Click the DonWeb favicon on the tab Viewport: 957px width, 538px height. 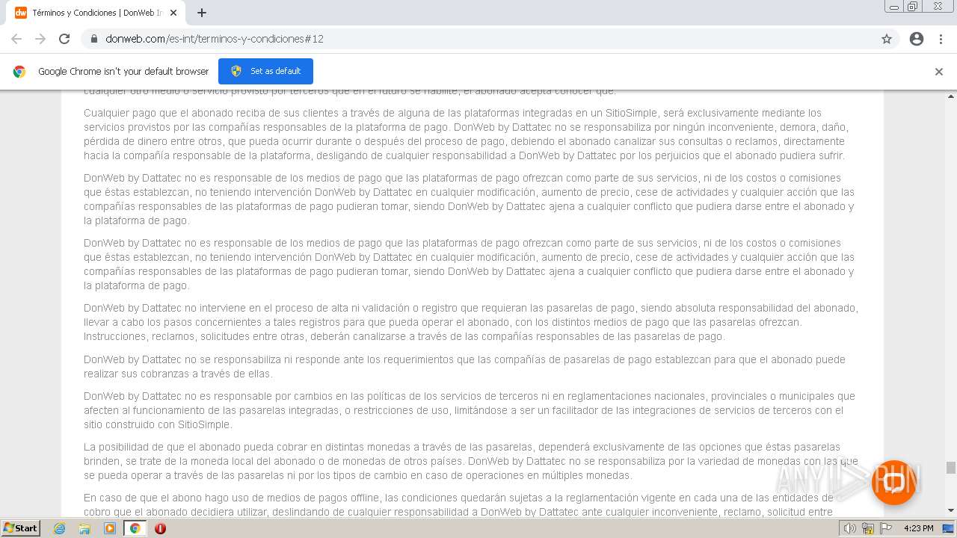tap(21, 13)
